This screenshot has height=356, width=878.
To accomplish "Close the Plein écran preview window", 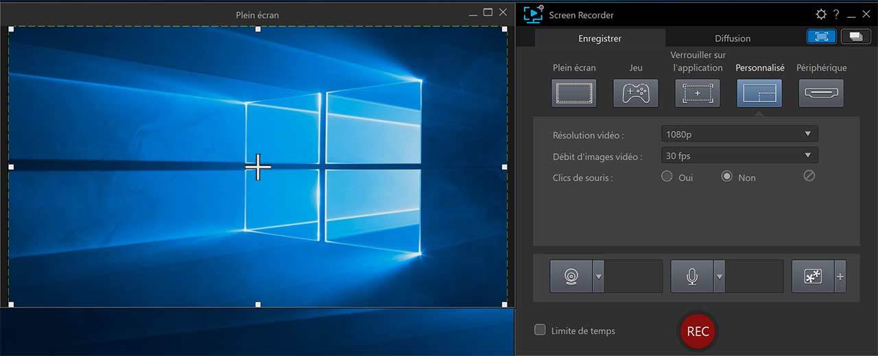I will click(x=503, y=12).
